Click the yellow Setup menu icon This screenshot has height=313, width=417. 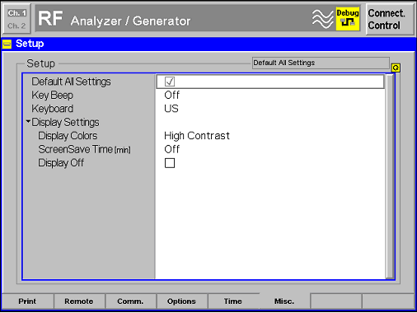pyautogui.click(x=7, y=44)
